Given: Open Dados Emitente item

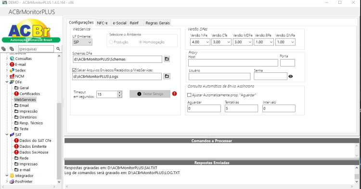Looking at the screenshot, I should pyautogui.click(x=30, y=146).
